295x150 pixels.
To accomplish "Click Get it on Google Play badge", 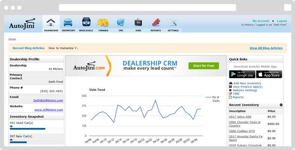I will (x=242, y=74).
